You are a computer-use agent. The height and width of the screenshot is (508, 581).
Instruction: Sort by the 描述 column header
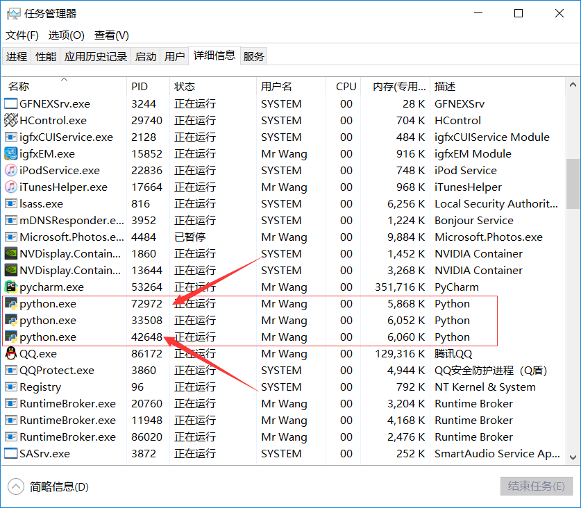pos(497,86)
